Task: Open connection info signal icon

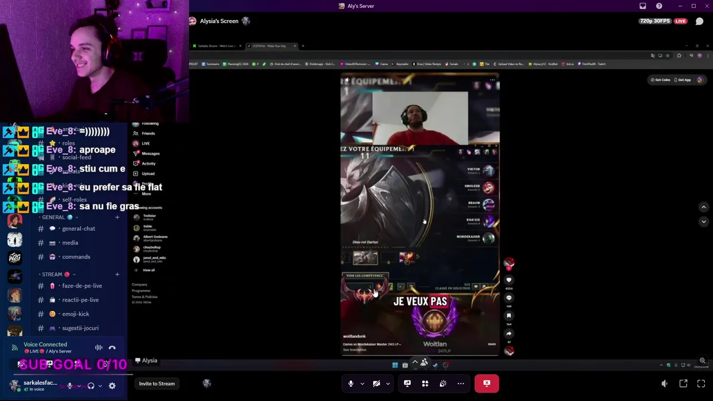Action: pyautogui.click(x=14, y=348)
